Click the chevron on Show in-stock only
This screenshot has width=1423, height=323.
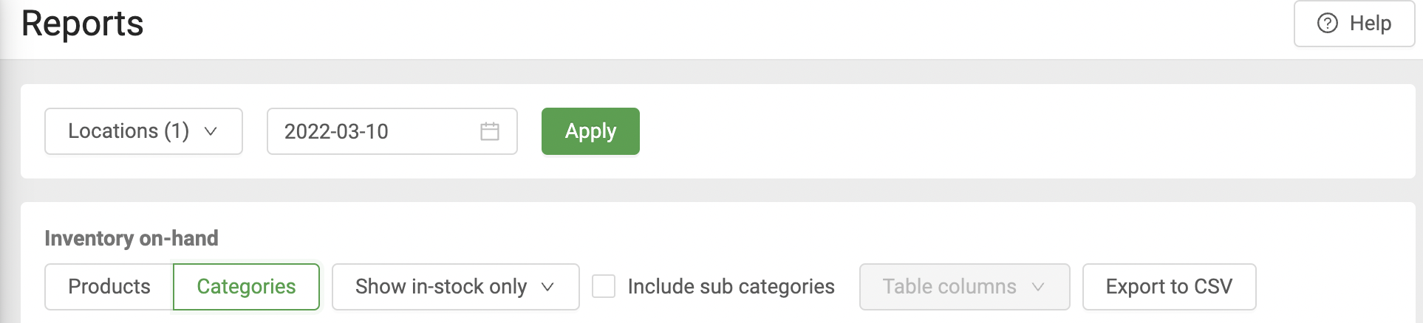[547, 287]
